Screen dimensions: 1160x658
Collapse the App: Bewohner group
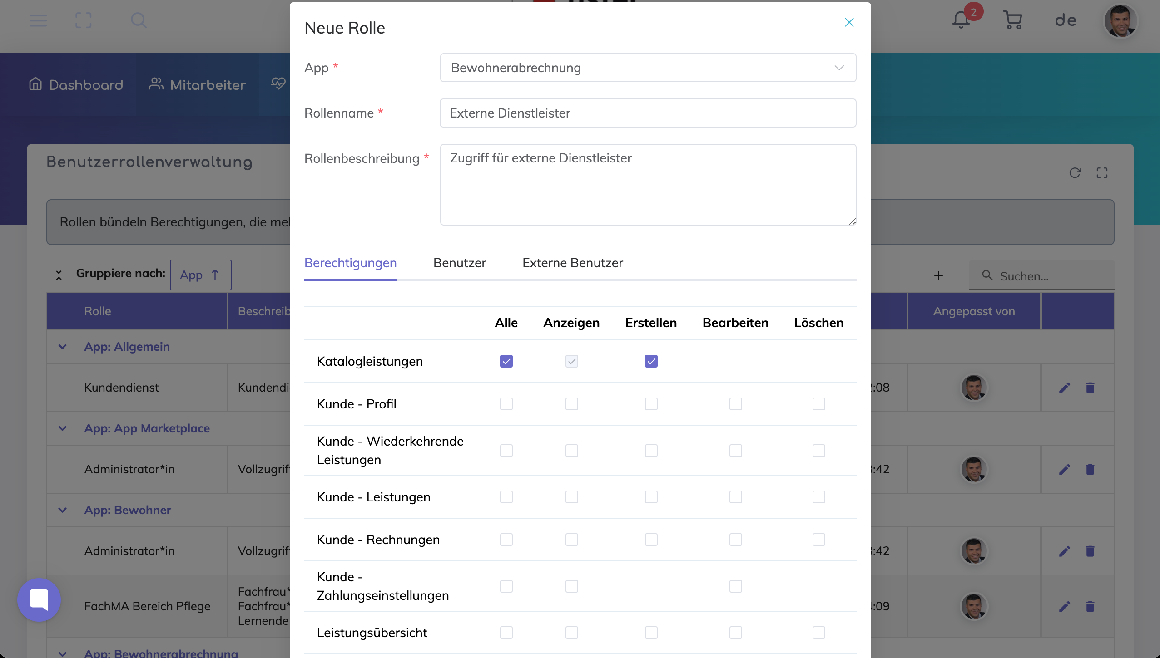pyautogui.click(x=63, y=510)
